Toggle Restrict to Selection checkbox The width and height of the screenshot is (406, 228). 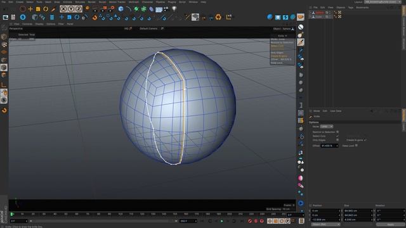coord(337,132)
